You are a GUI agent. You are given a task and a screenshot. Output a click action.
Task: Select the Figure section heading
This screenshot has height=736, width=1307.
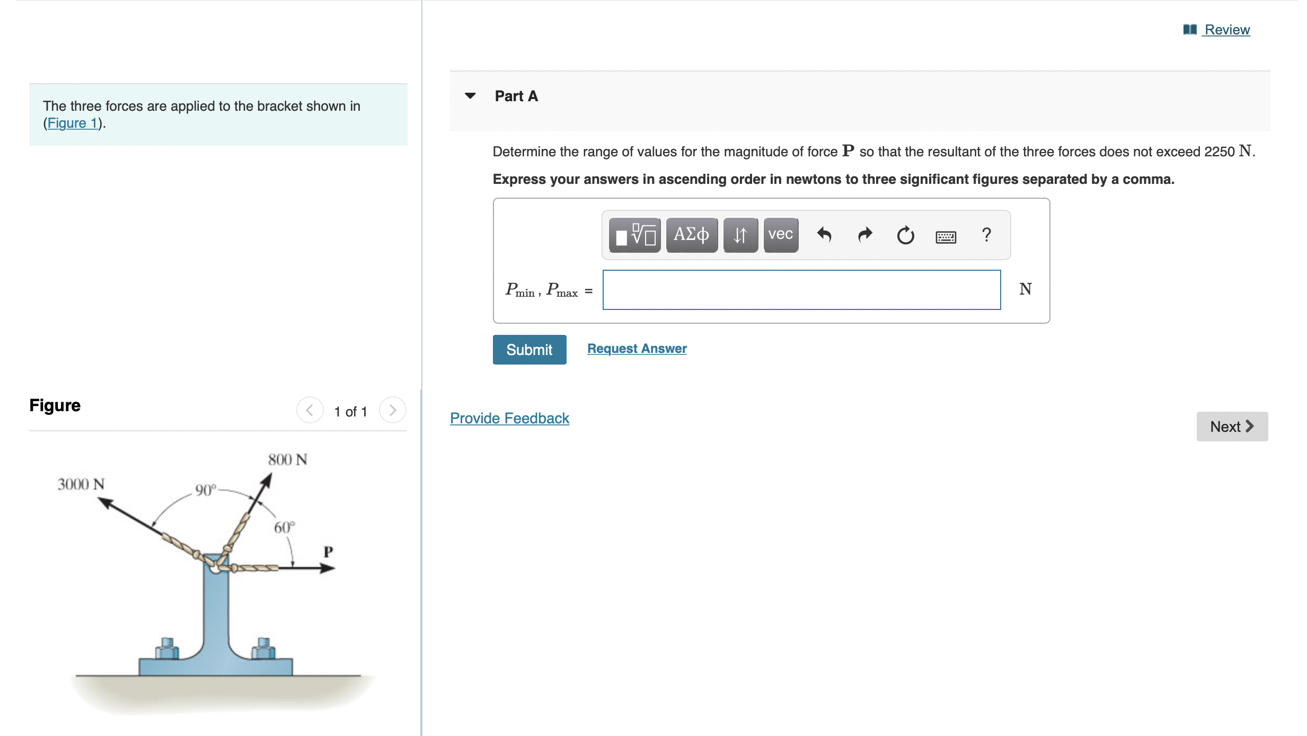click(x=55, y=405)
